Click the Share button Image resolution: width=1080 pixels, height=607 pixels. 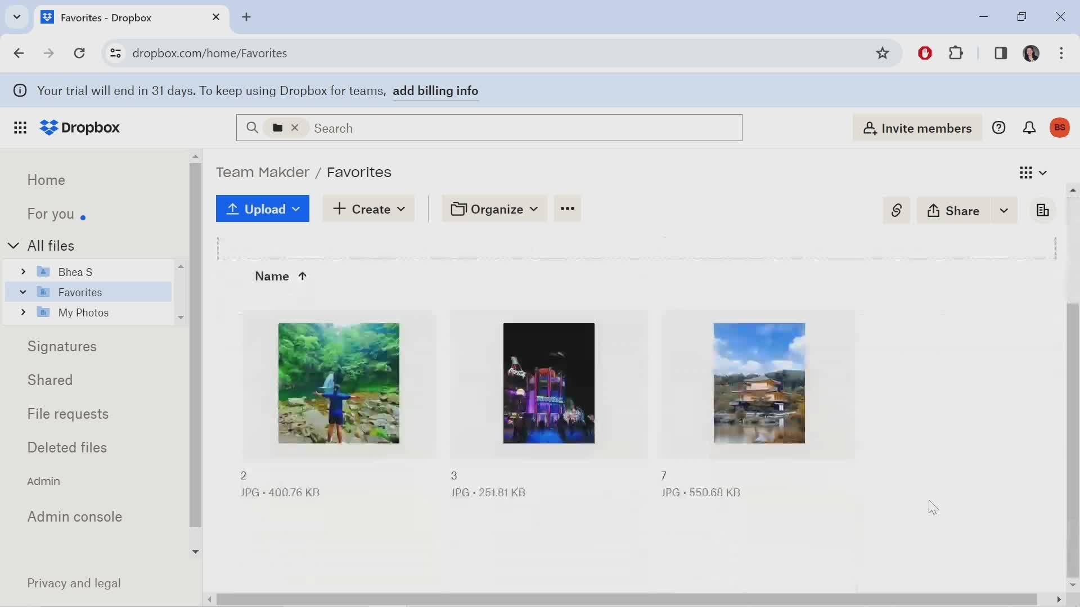coord(953,211)
